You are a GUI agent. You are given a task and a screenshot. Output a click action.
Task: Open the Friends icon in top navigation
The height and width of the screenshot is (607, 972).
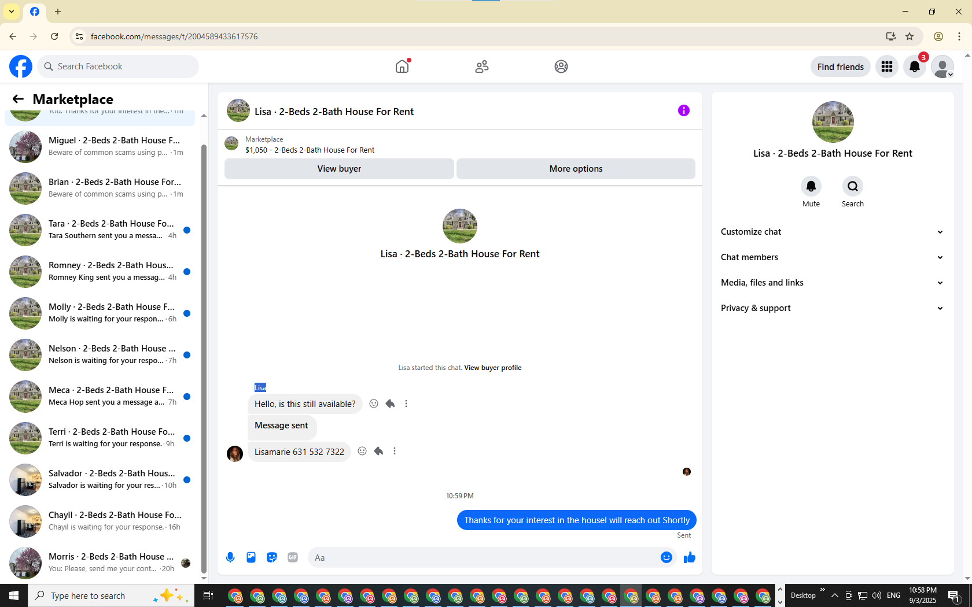coord(482,66)
